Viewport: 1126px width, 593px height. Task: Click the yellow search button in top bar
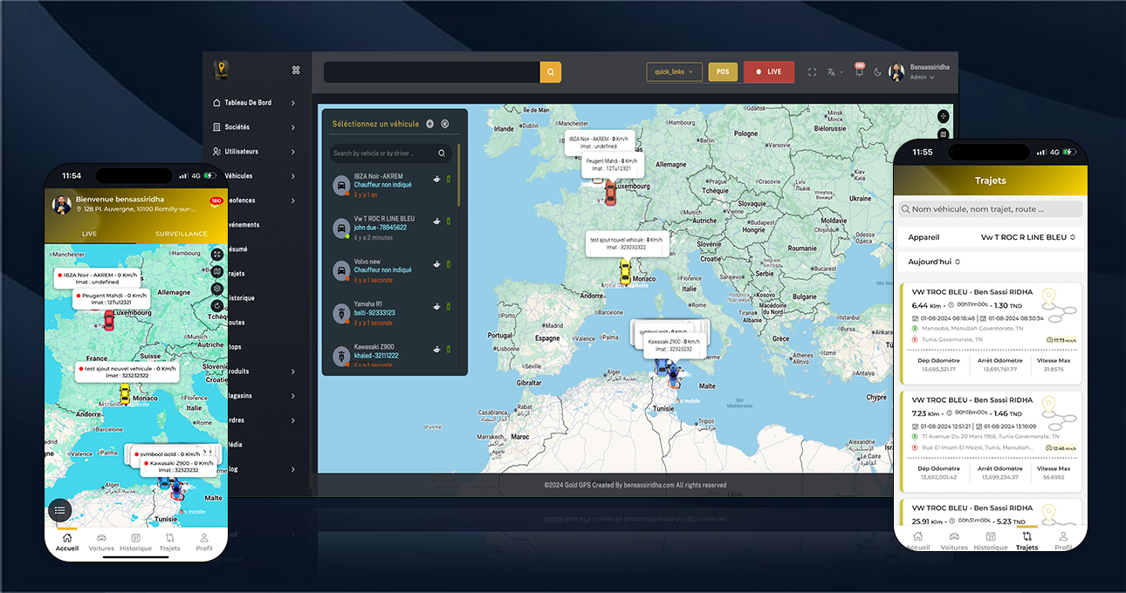(x=550, y=72)
